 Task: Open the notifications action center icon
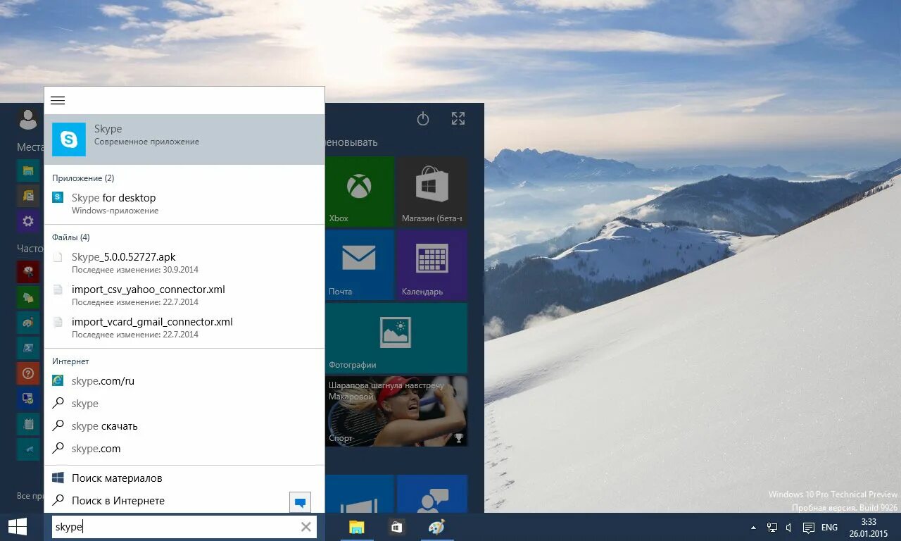(809, 527)
